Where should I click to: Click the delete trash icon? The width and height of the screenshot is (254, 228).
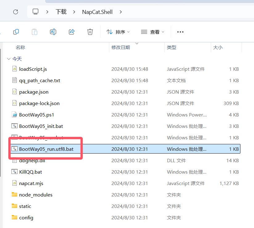90,32
